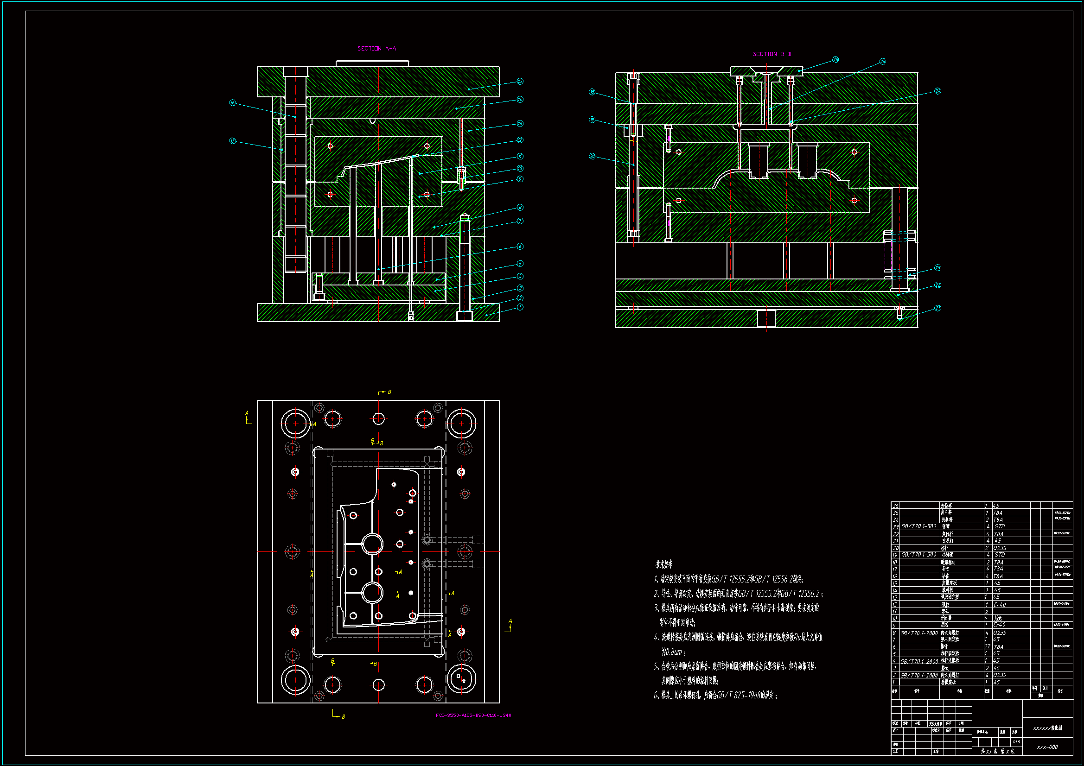This screenshot has width=1084, height=766.
Task: Select part balloon number 1
Action: 520,307
